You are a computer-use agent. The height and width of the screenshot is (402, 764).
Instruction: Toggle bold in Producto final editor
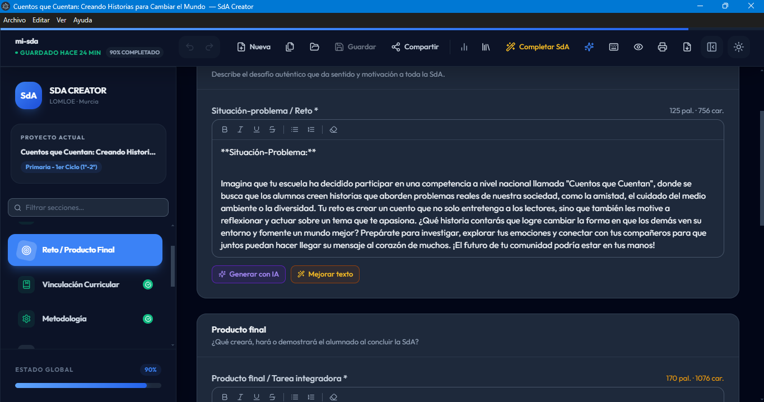(225, 397)
